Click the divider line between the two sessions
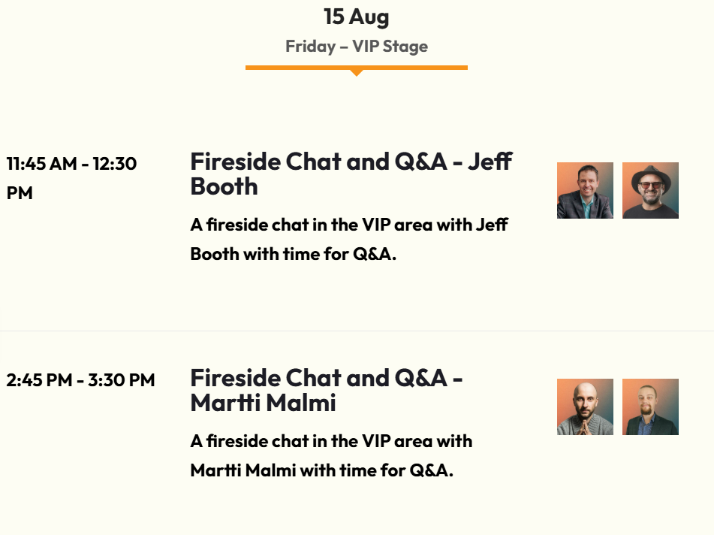714x535 pixels. (x=357, y=331)
